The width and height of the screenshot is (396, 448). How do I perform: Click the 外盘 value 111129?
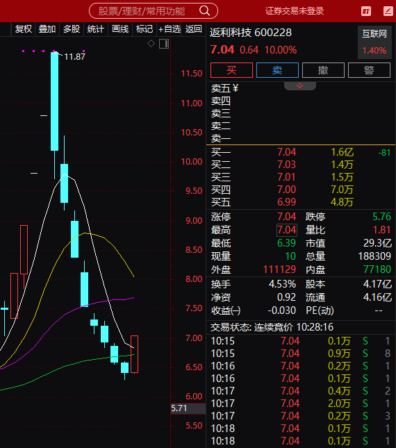(x=279, y=269)
